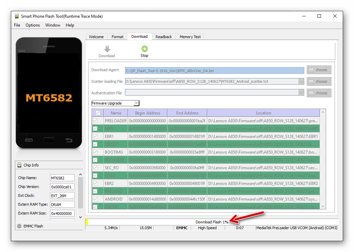This screenshot has height=252, width=354.
Task: Expand the Scatter-loading File dropdown arrow
Action: [x=301, y=81]
